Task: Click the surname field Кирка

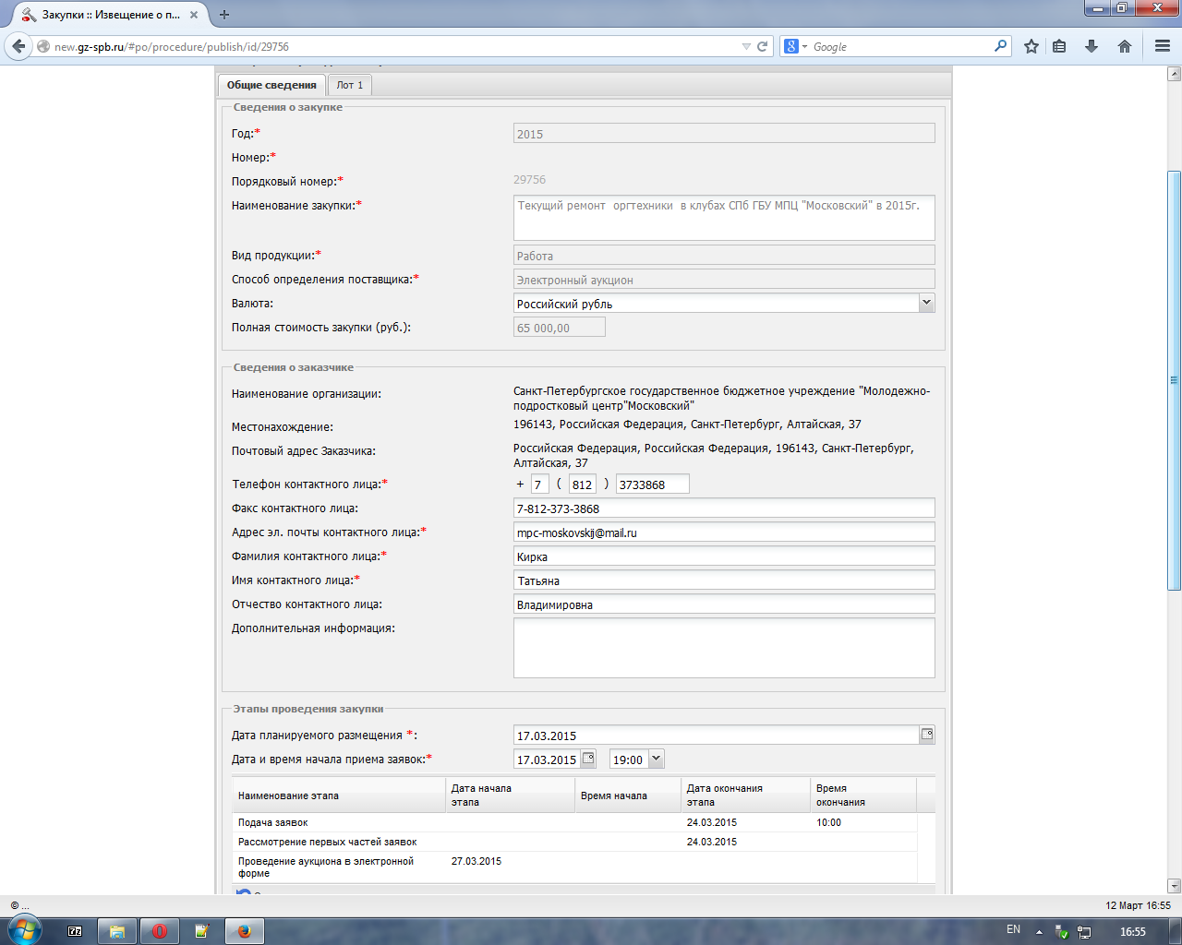Action: [x=724, y=556]
